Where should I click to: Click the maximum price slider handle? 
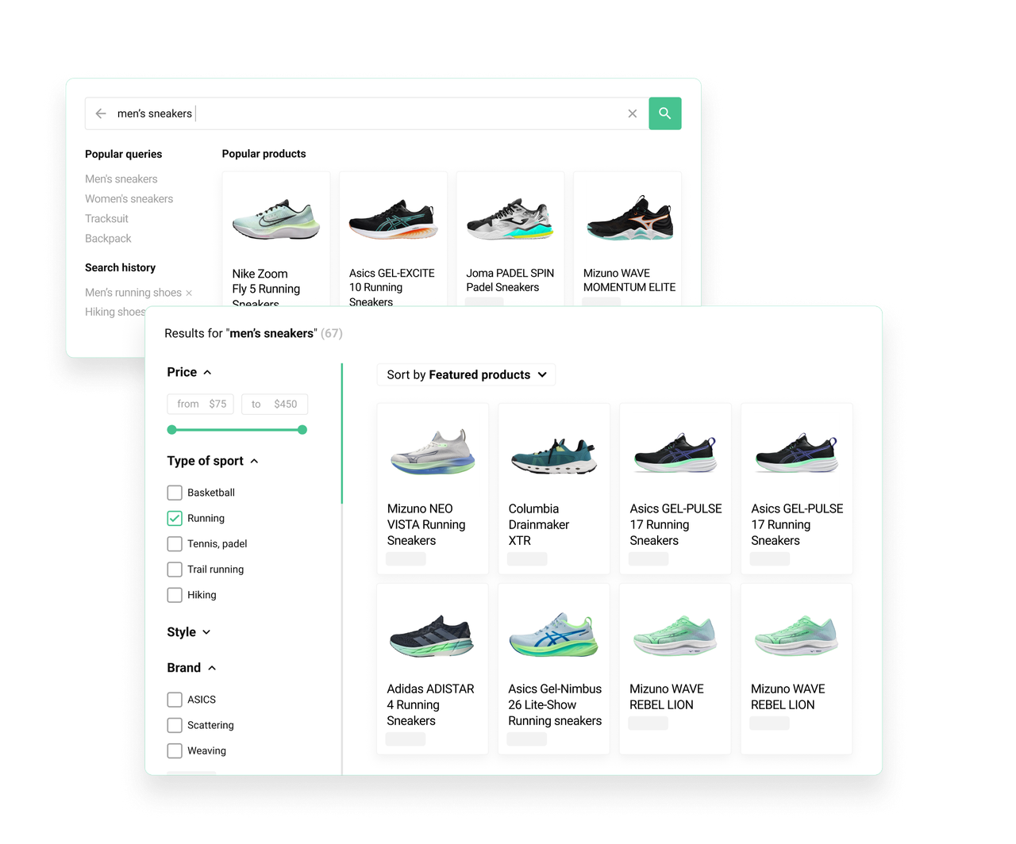click(302, 430)
